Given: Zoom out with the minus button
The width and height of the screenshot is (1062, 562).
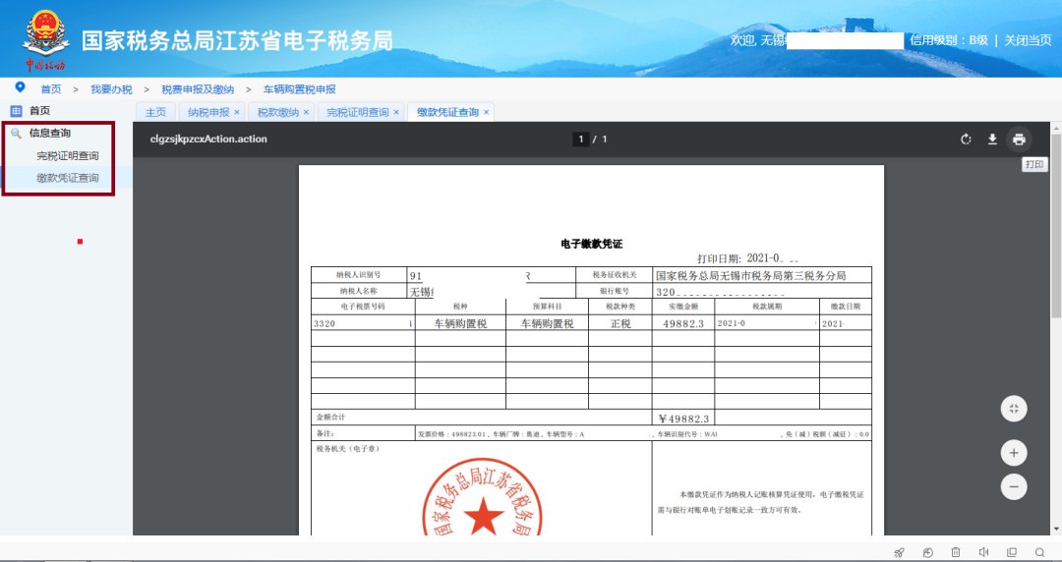Looking at the screenshot, I should (x=1013, y=486).
